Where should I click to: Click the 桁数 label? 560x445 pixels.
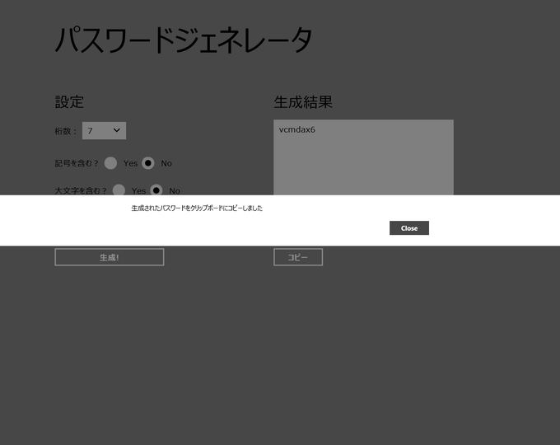[66, 131]
